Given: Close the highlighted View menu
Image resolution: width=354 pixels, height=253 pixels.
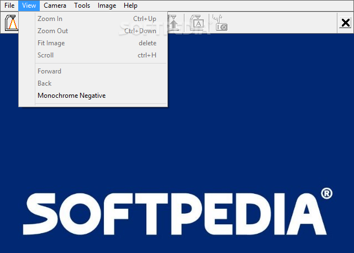Looking at the screenshot, I should click(x=29, y=6).
